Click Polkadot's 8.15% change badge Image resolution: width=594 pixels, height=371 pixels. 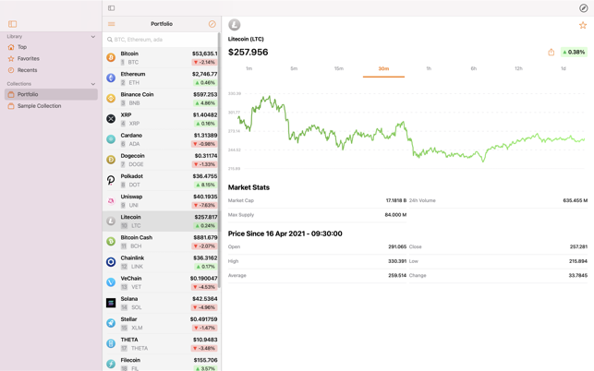click(x=206, y=185)
